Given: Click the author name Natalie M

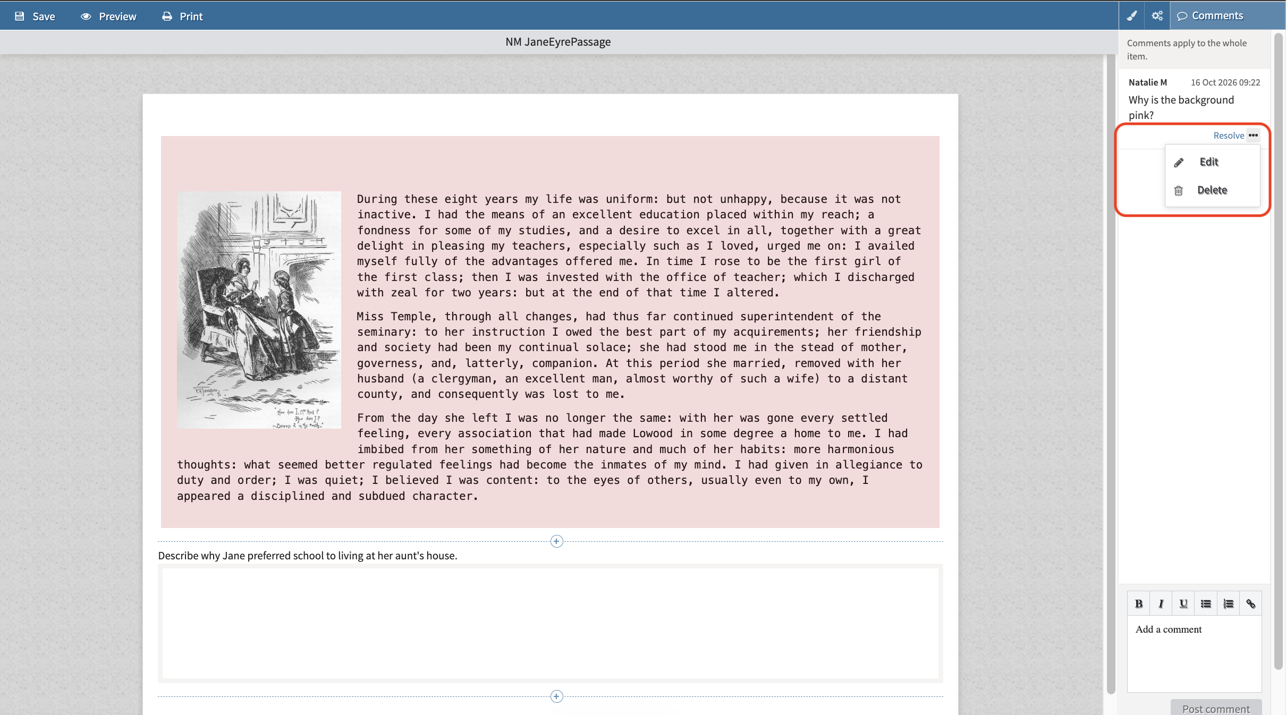Looking at the screenshot, I should click(x=1147, y=82).
